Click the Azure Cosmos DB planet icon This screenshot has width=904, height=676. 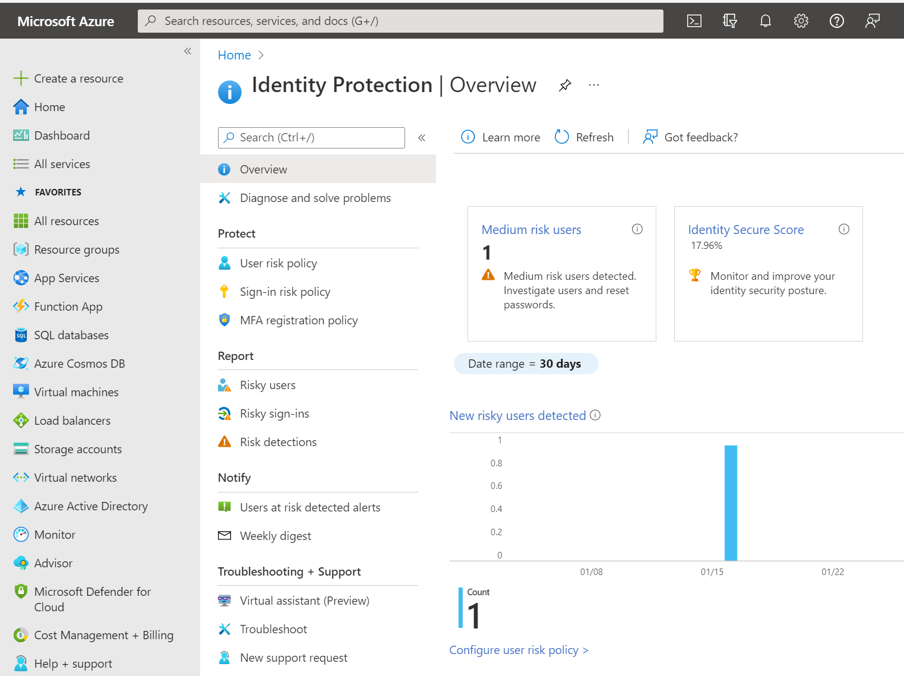coord(21,363)
